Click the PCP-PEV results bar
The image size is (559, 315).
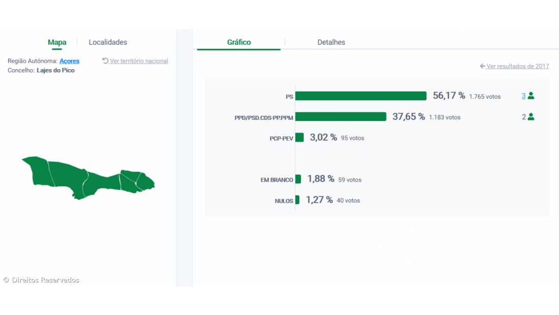tap(299, 138)
